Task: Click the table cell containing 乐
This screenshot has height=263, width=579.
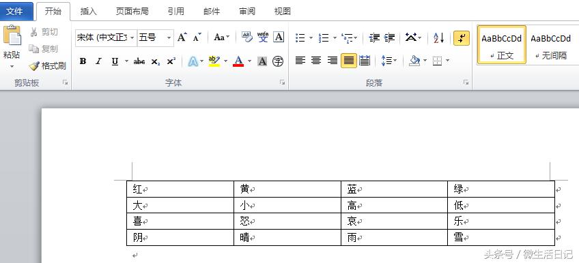Action: tap(501, 221)
